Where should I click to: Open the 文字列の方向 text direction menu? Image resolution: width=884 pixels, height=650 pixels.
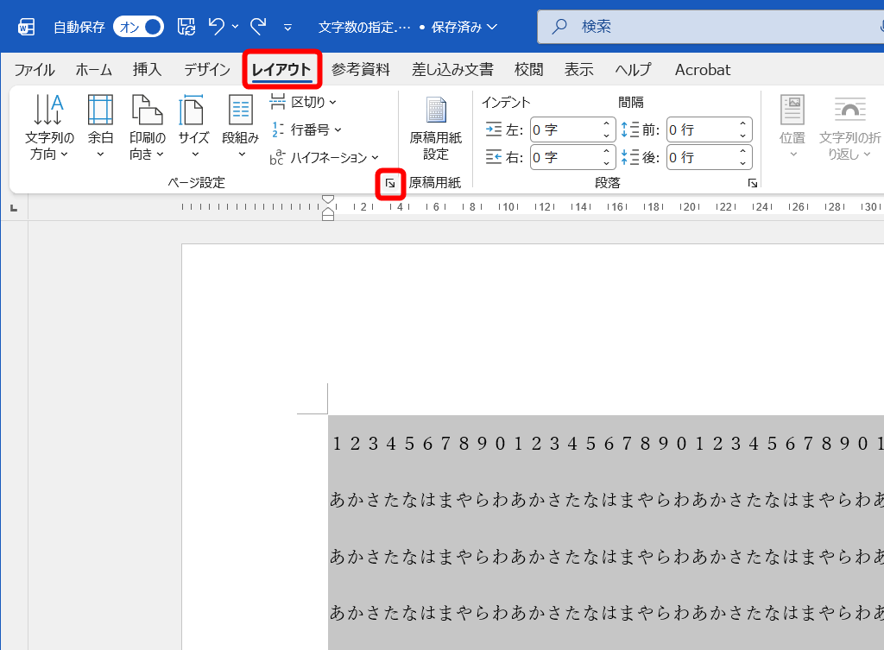(x=49, y=127)
